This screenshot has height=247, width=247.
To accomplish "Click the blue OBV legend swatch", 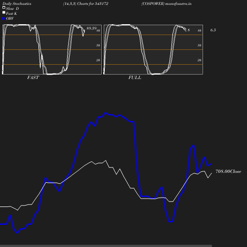I will pyautogui.click(x=4, y=19).
